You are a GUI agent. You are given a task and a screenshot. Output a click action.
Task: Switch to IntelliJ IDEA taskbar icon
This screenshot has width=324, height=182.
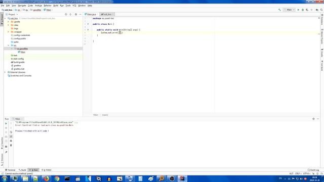(182, 178)
